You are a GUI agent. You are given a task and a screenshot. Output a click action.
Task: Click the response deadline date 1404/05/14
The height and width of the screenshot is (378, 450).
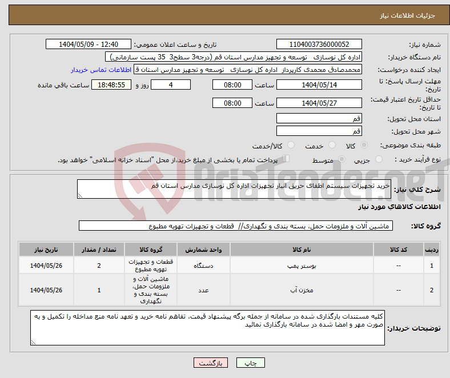click(x=319, y=85)
